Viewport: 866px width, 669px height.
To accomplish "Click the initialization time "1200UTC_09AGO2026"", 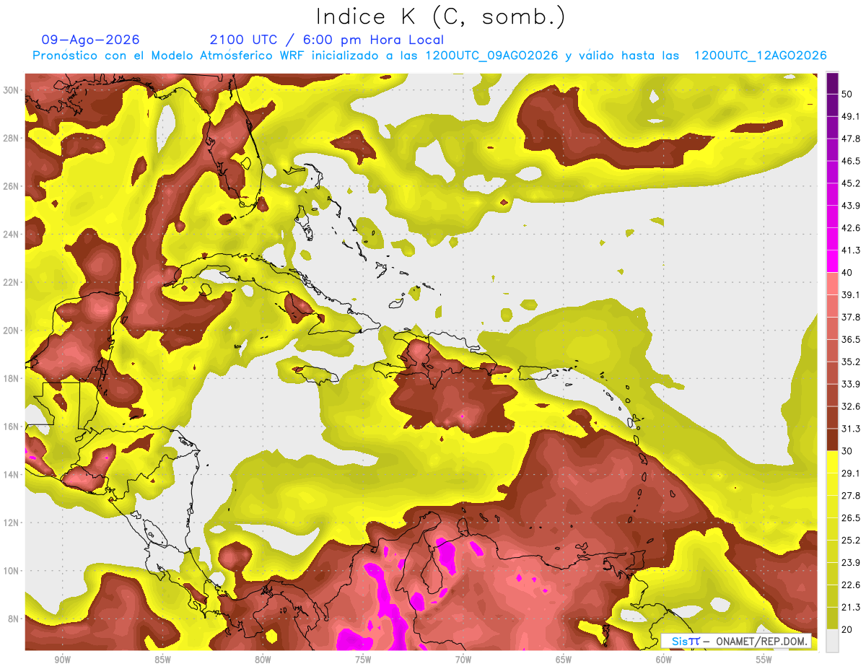I will click(x=491, y=56).
